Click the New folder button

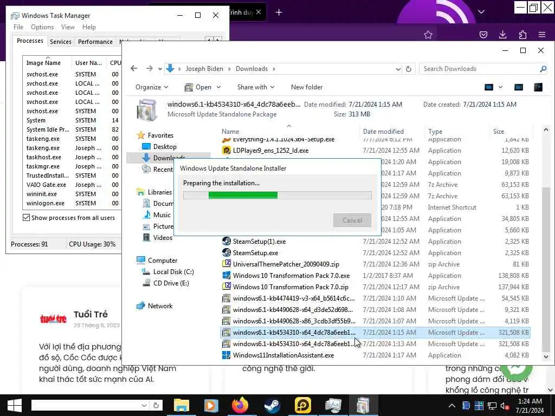tap(307, 87)
